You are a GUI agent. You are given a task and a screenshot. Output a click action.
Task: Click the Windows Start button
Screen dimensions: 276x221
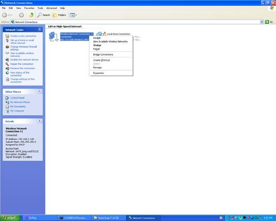click(x=10, y=218)
